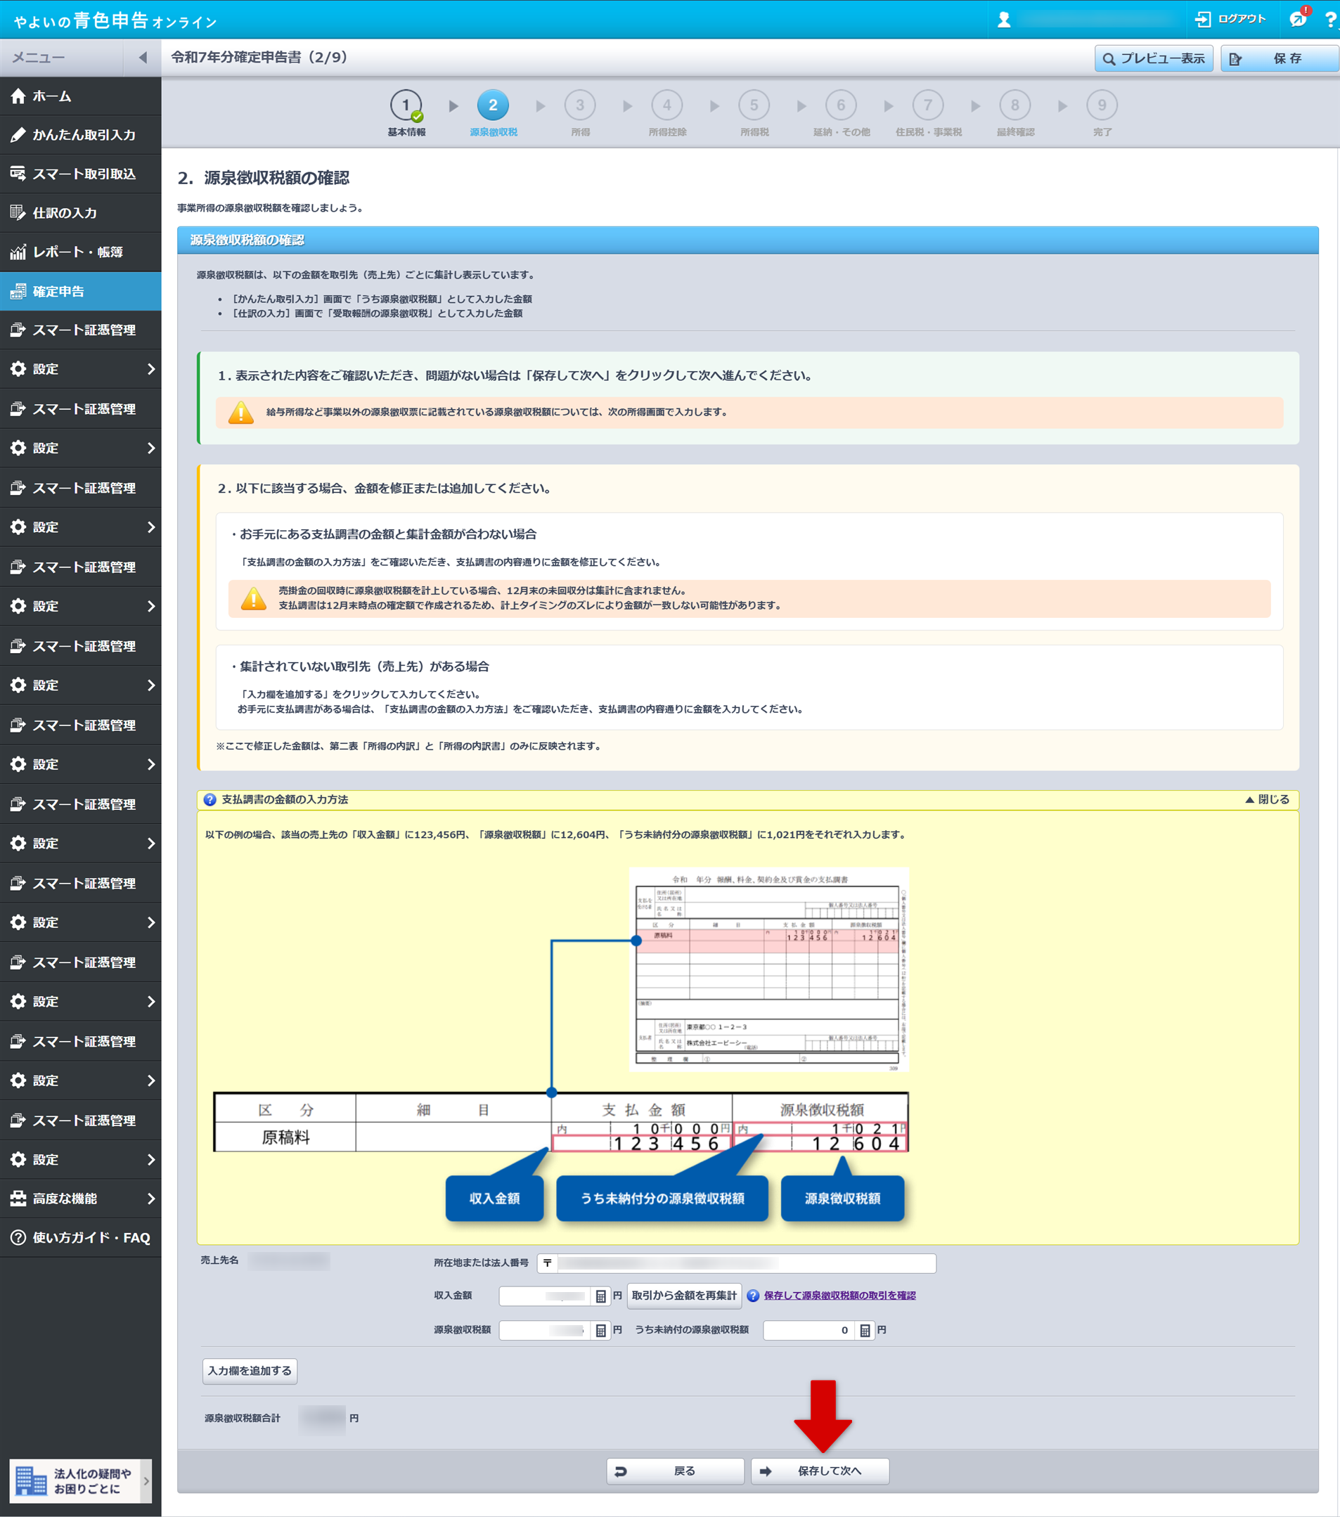Viewport: 1340px width, 1517px height.
Task: Collapse the 支払調書の金額の入力方法 panel with 閉じる
Action: (1268, 799)
